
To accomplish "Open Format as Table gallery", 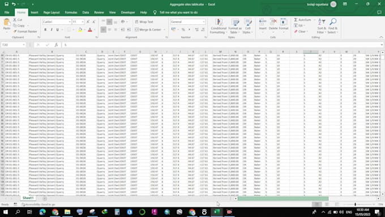I will [235, 26].
